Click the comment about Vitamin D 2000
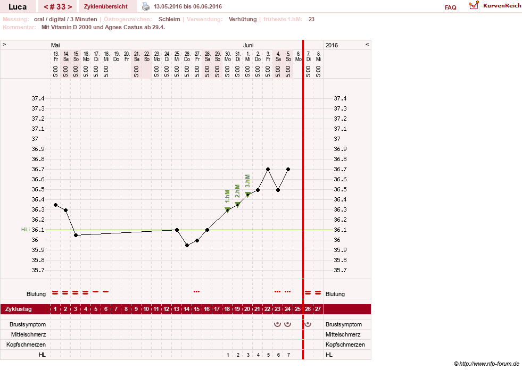The width and height of the screenshot is (522, 370). pos(103,27)
